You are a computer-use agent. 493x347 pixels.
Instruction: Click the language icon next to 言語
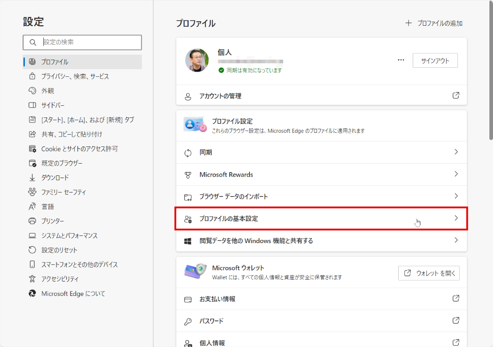[x=32, y=206]
